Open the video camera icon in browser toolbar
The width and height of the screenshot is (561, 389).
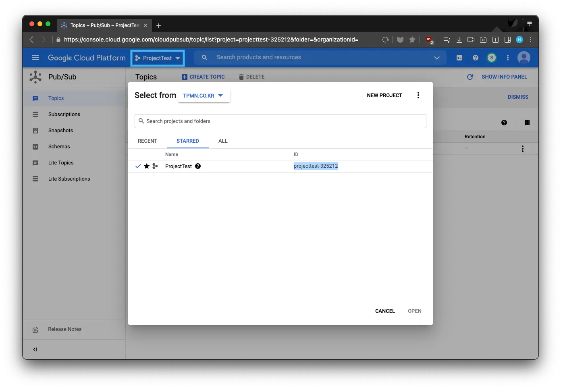471,40
